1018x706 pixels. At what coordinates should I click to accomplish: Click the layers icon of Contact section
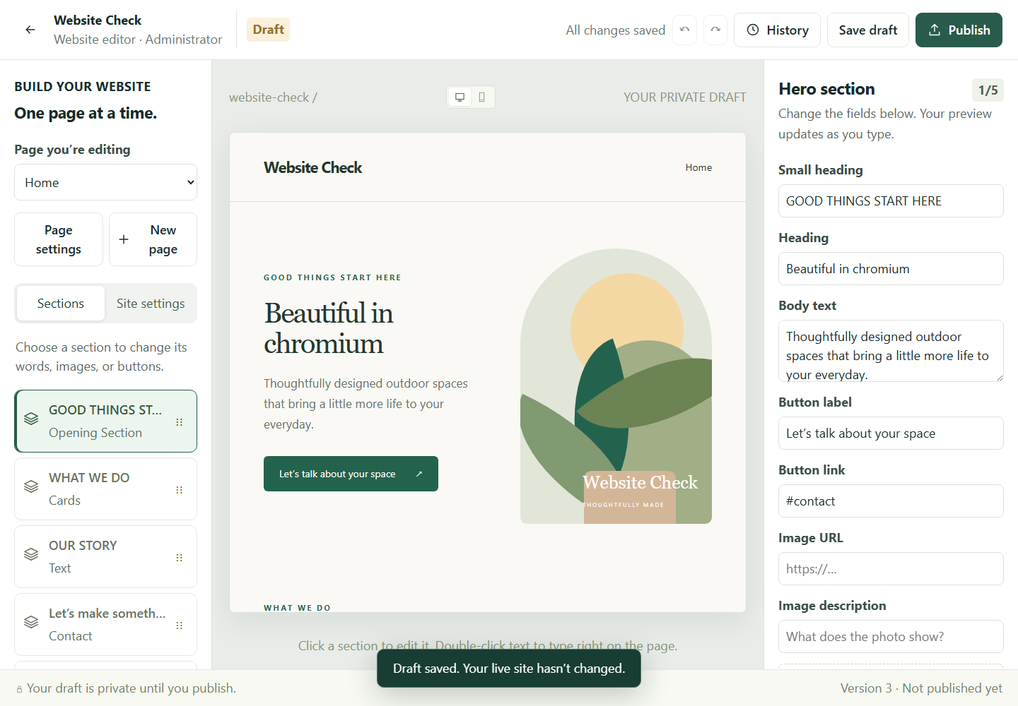click(x=31, y=622)
